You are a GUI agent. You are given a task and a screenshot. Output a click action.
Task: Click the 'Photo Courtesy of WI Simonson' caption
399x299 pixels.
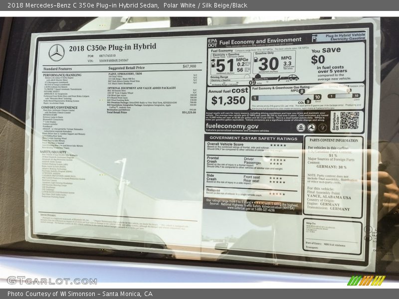point(51,294)
